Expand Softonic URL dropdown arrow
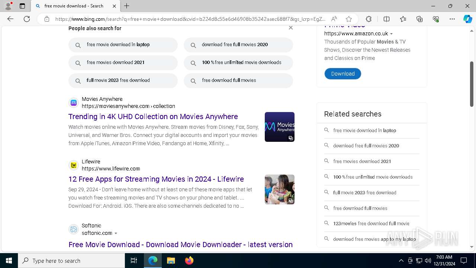This screenshot has width=476, height=268. (116, 233)
